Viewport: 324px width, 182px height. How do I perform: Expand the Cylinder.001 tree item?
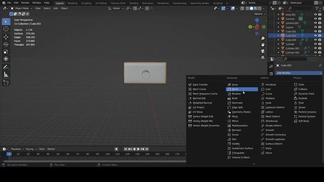(278, 49)
